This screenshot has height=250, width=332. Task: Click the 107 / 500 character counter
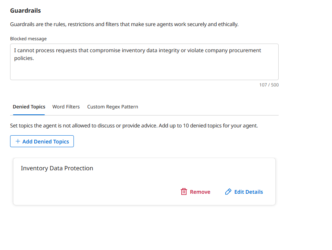click(x=269, y=85)
